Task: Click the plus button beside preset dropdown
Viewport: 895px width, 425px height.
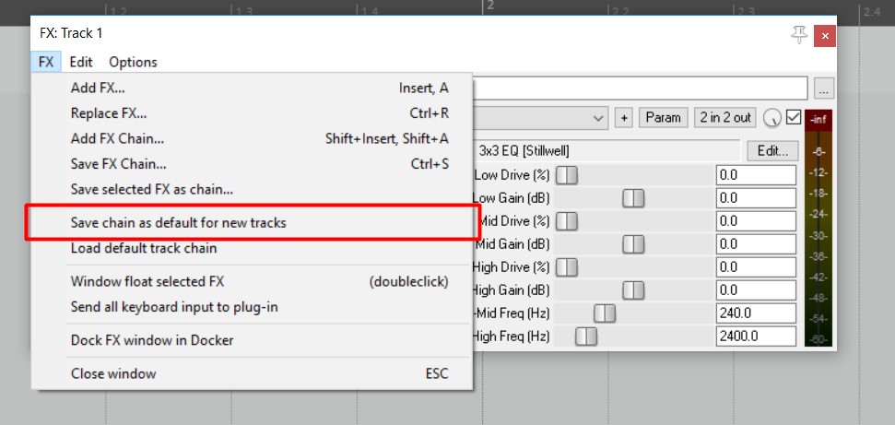Action: click(623, 118)
